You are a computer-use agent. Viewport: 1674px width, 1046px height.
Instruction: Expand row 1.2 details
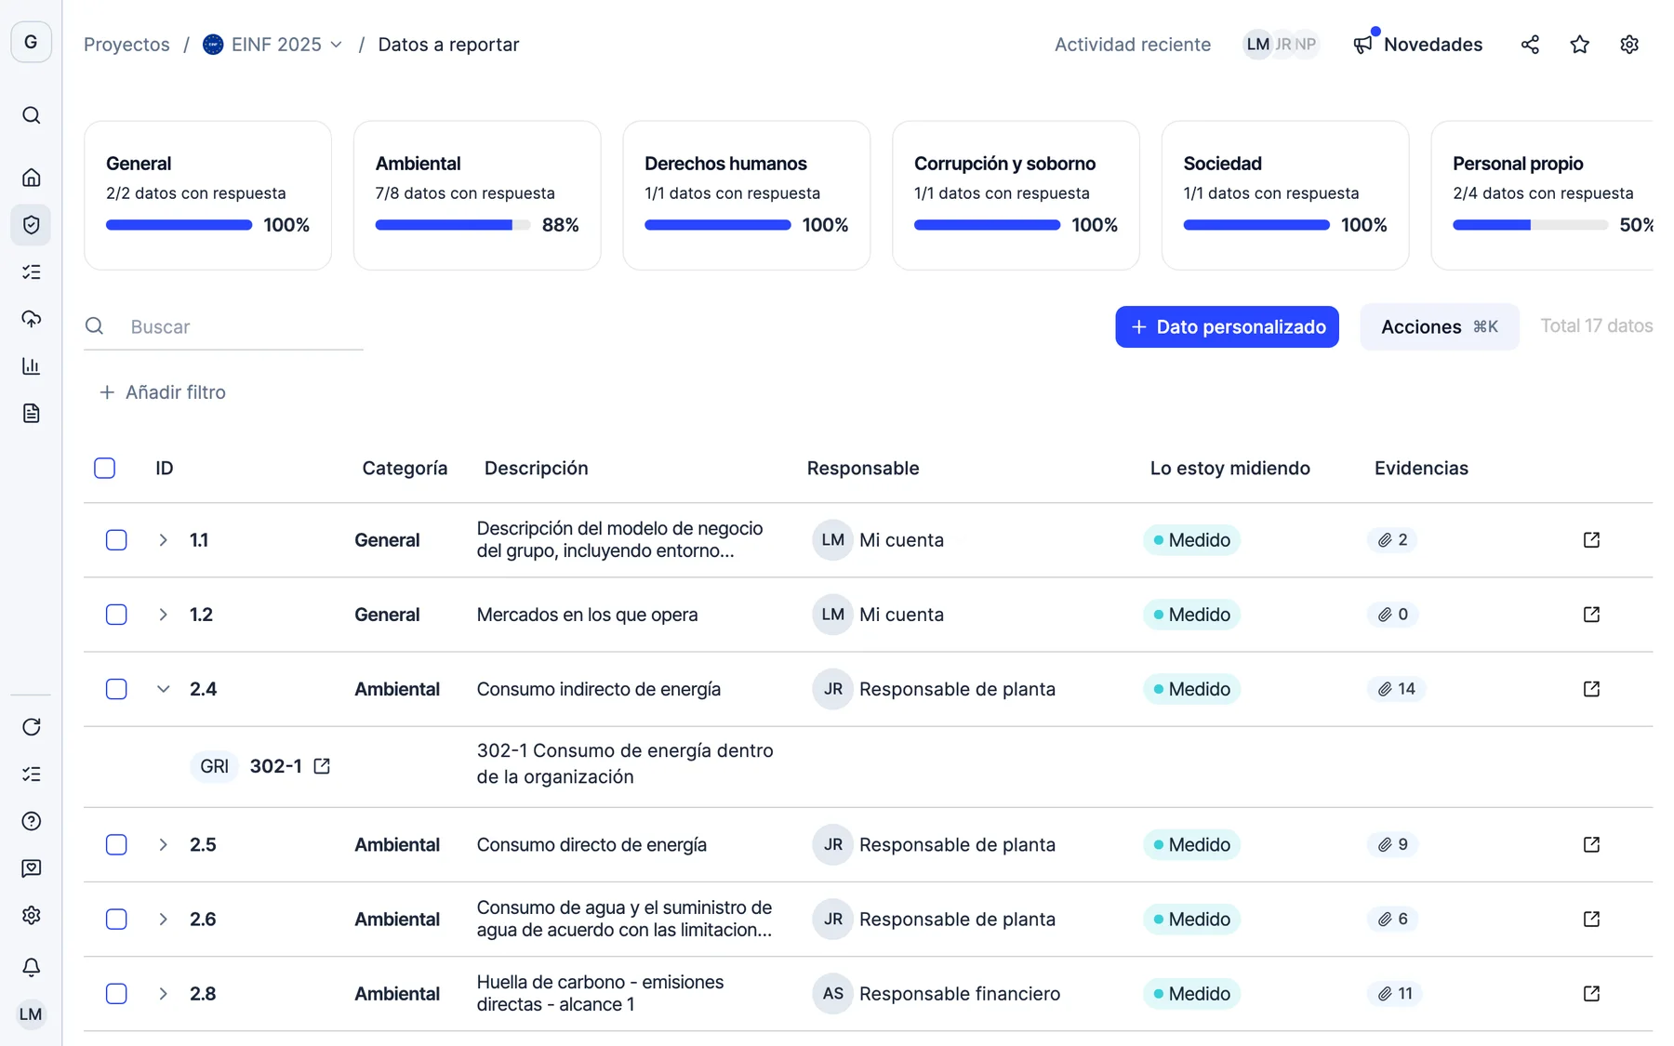click(163, 615)
